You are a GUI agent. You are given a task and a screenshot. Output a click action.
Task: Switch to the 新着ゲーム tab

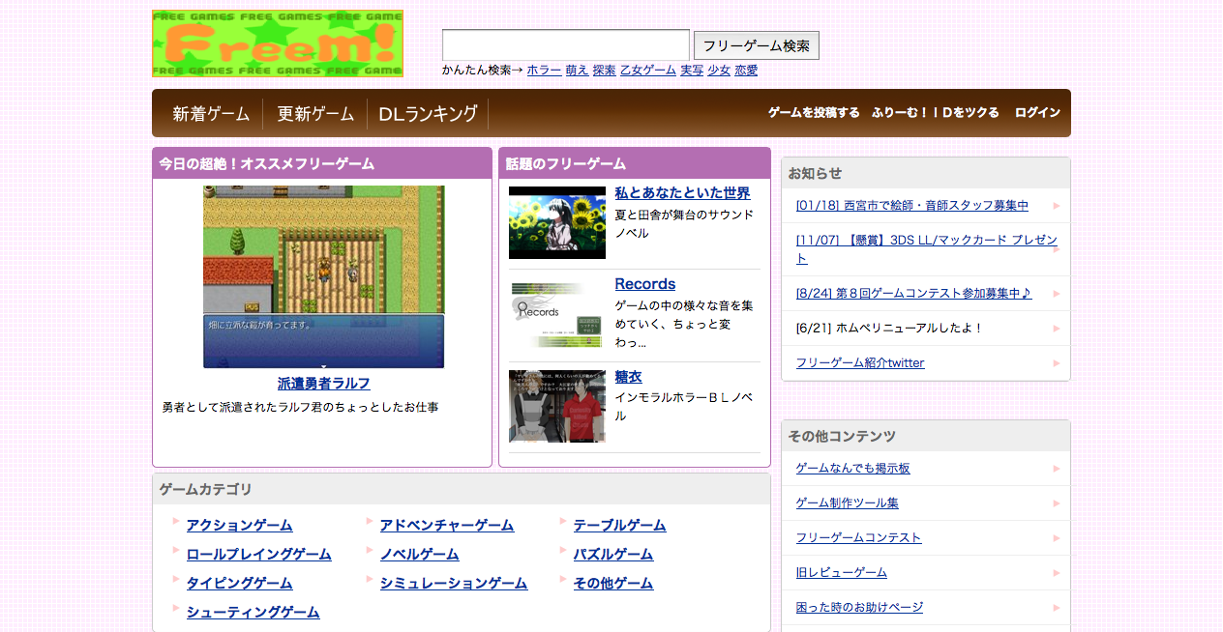[211, 114]
